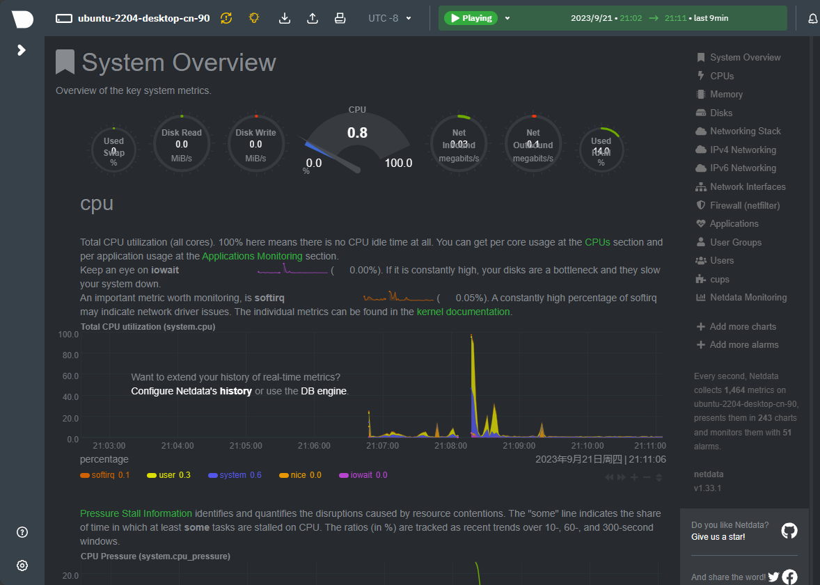The height and width of the screenshot is (585, 820).
Task: Click the Disk Read gauge
Action: tap(182, 144)
